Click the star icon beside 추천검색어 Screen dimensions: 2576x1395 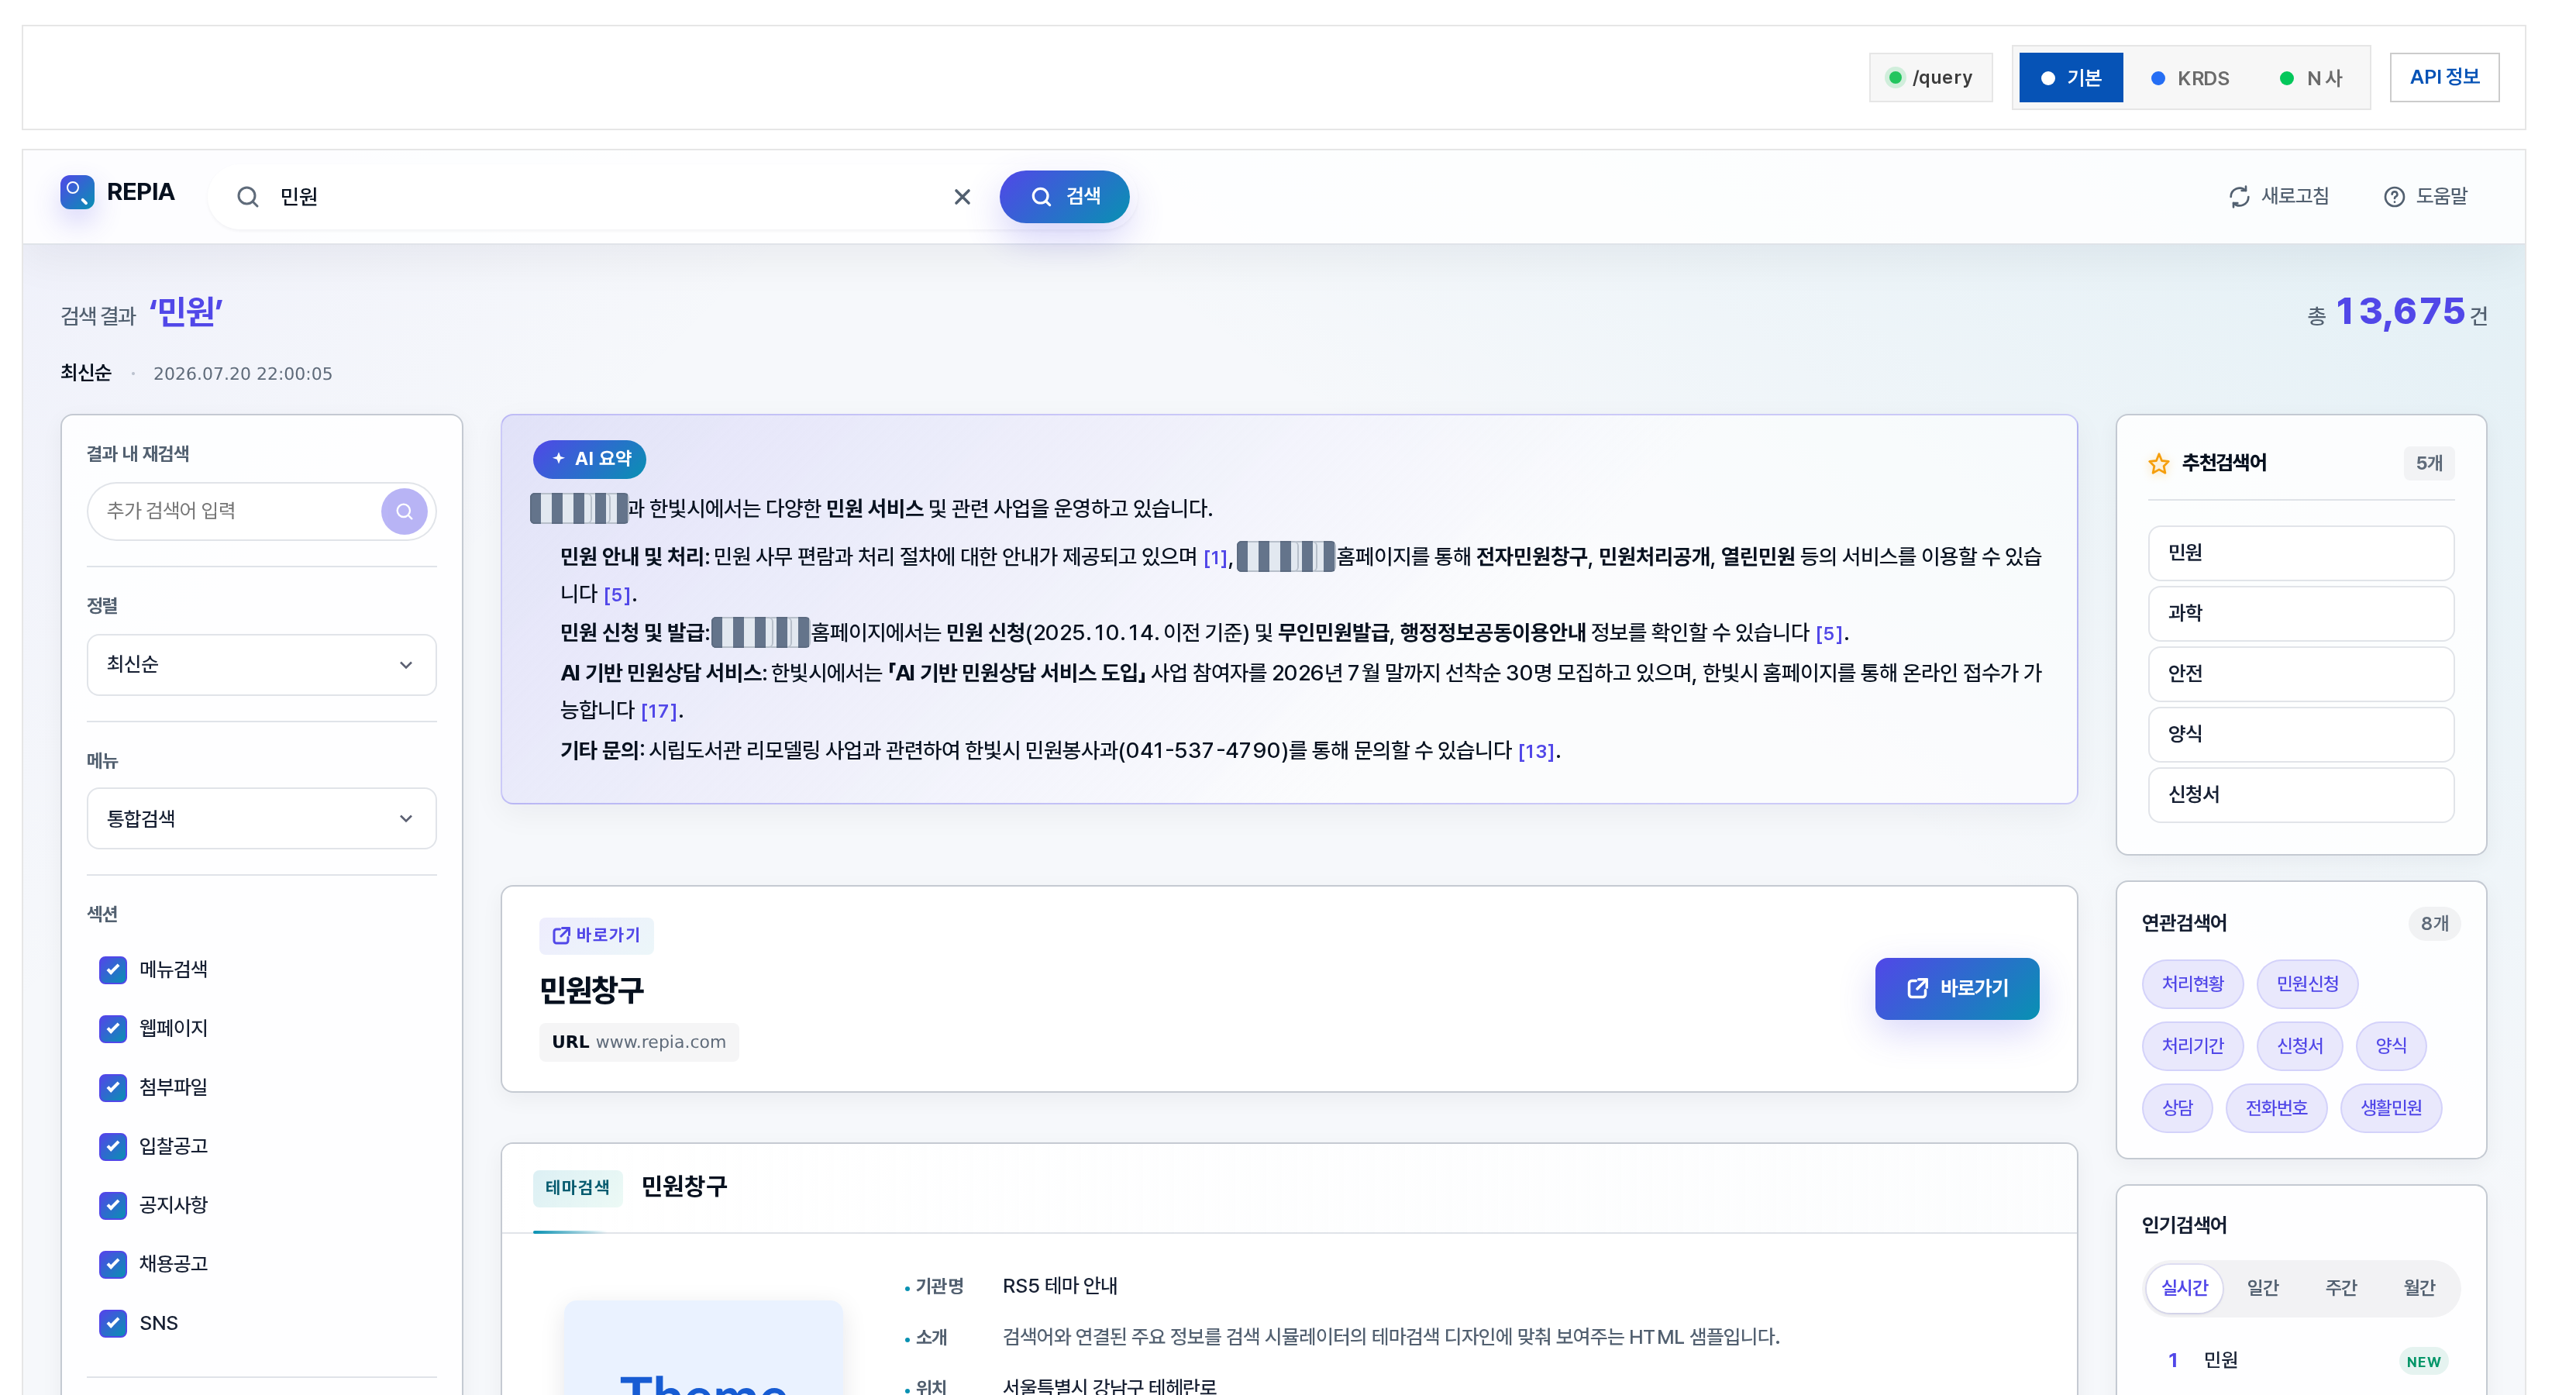coord(2159,463)
